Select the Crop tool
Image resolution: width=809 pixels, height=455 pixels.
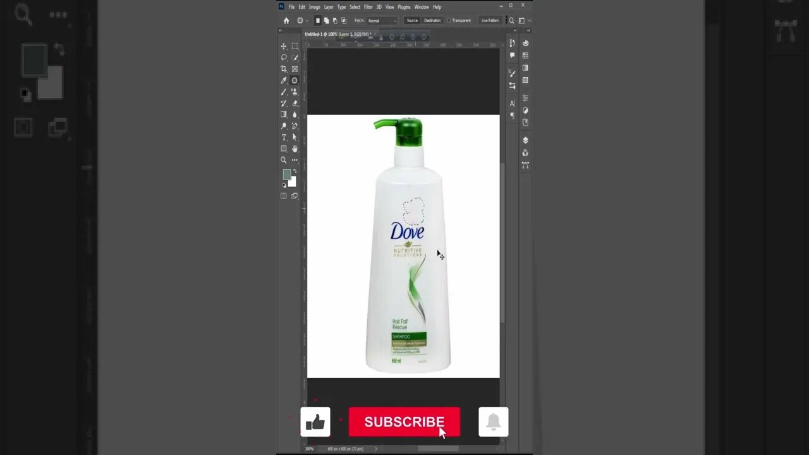coord(284,69)
